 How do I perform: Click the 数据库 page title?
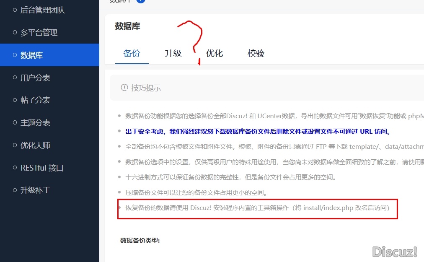pos(127,26)
